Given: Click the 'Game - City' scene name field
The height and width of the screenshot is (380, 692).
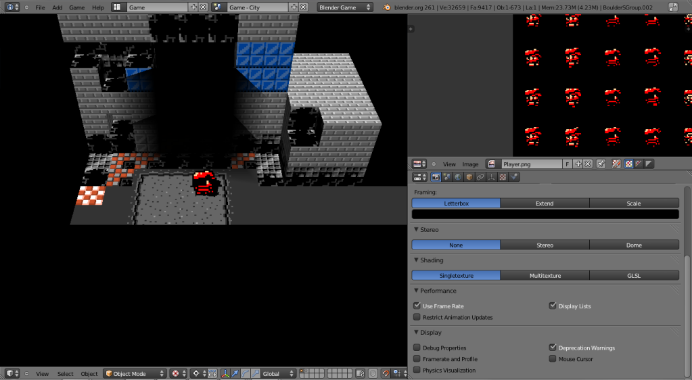Looking at the screenshot, I should pyautogui.click(x=258, y=7).
